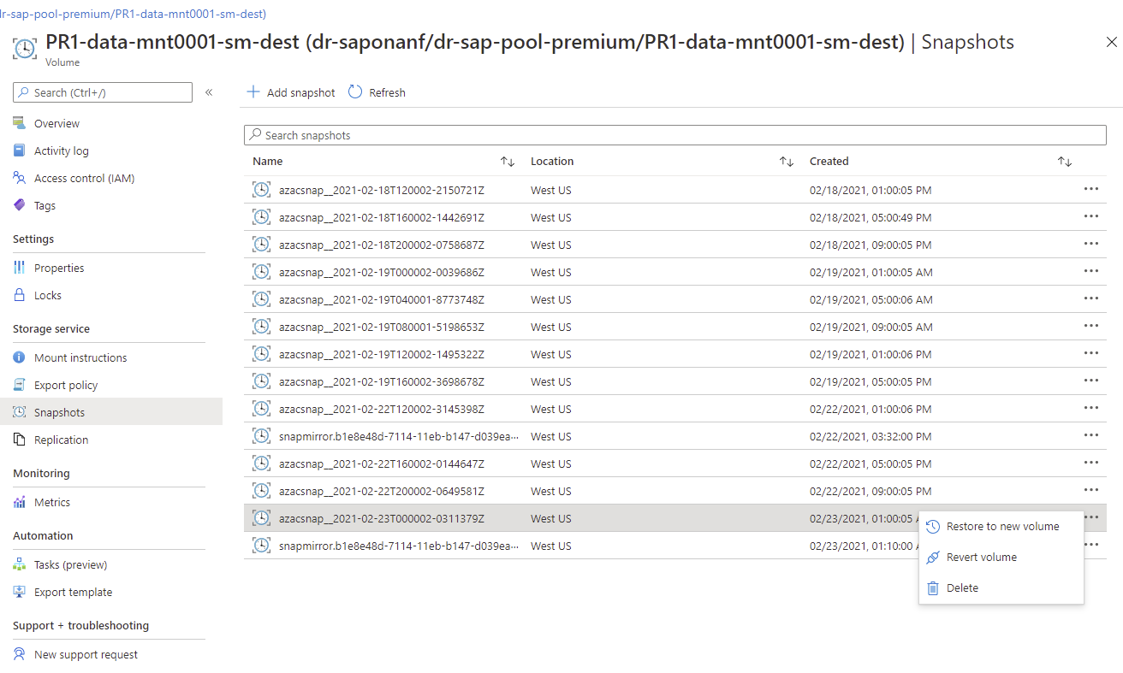Sort snapshots by Name column
Viewport: 1123px width, 673px height.
tap(508, 162)
